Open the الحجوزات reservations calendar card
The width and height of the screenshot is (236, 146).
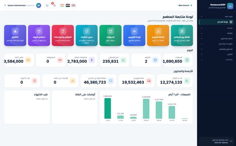[x=110, y=35]
